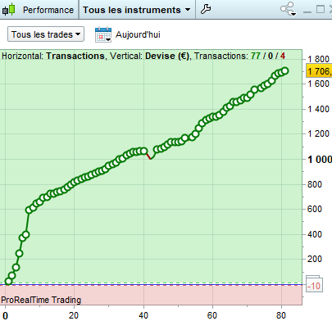Click the 40 horizontal axis label
Screen dimensions: 332x321
[143, 315]
